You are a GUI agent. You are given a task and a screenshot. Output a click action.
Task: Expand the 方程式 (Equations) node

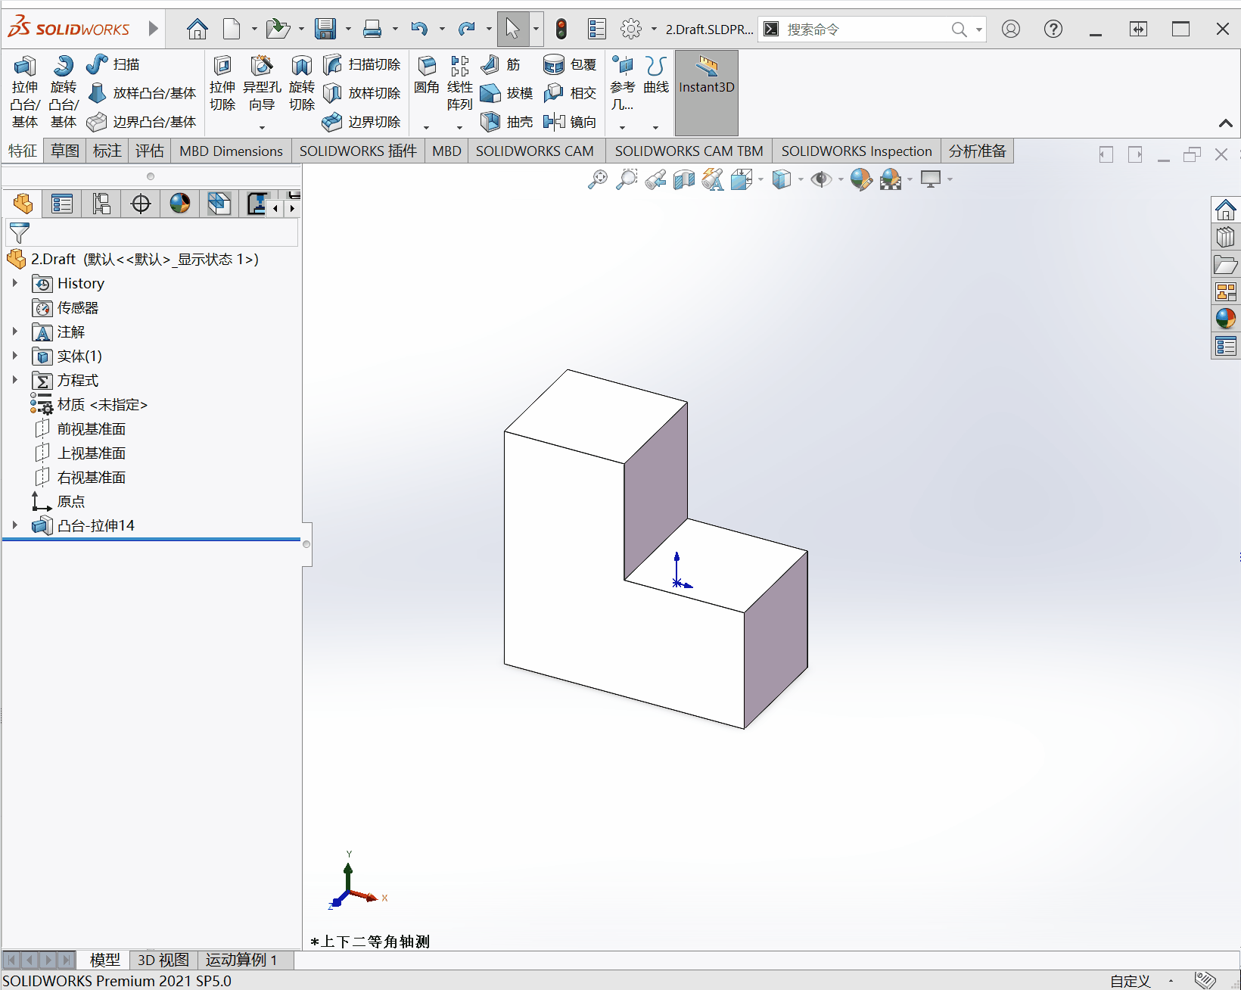pyautogui.click(x=14, y=380)
